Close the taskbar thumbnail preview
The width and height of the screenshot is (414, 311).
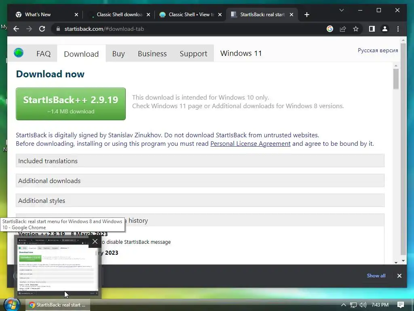click(95, 241)
